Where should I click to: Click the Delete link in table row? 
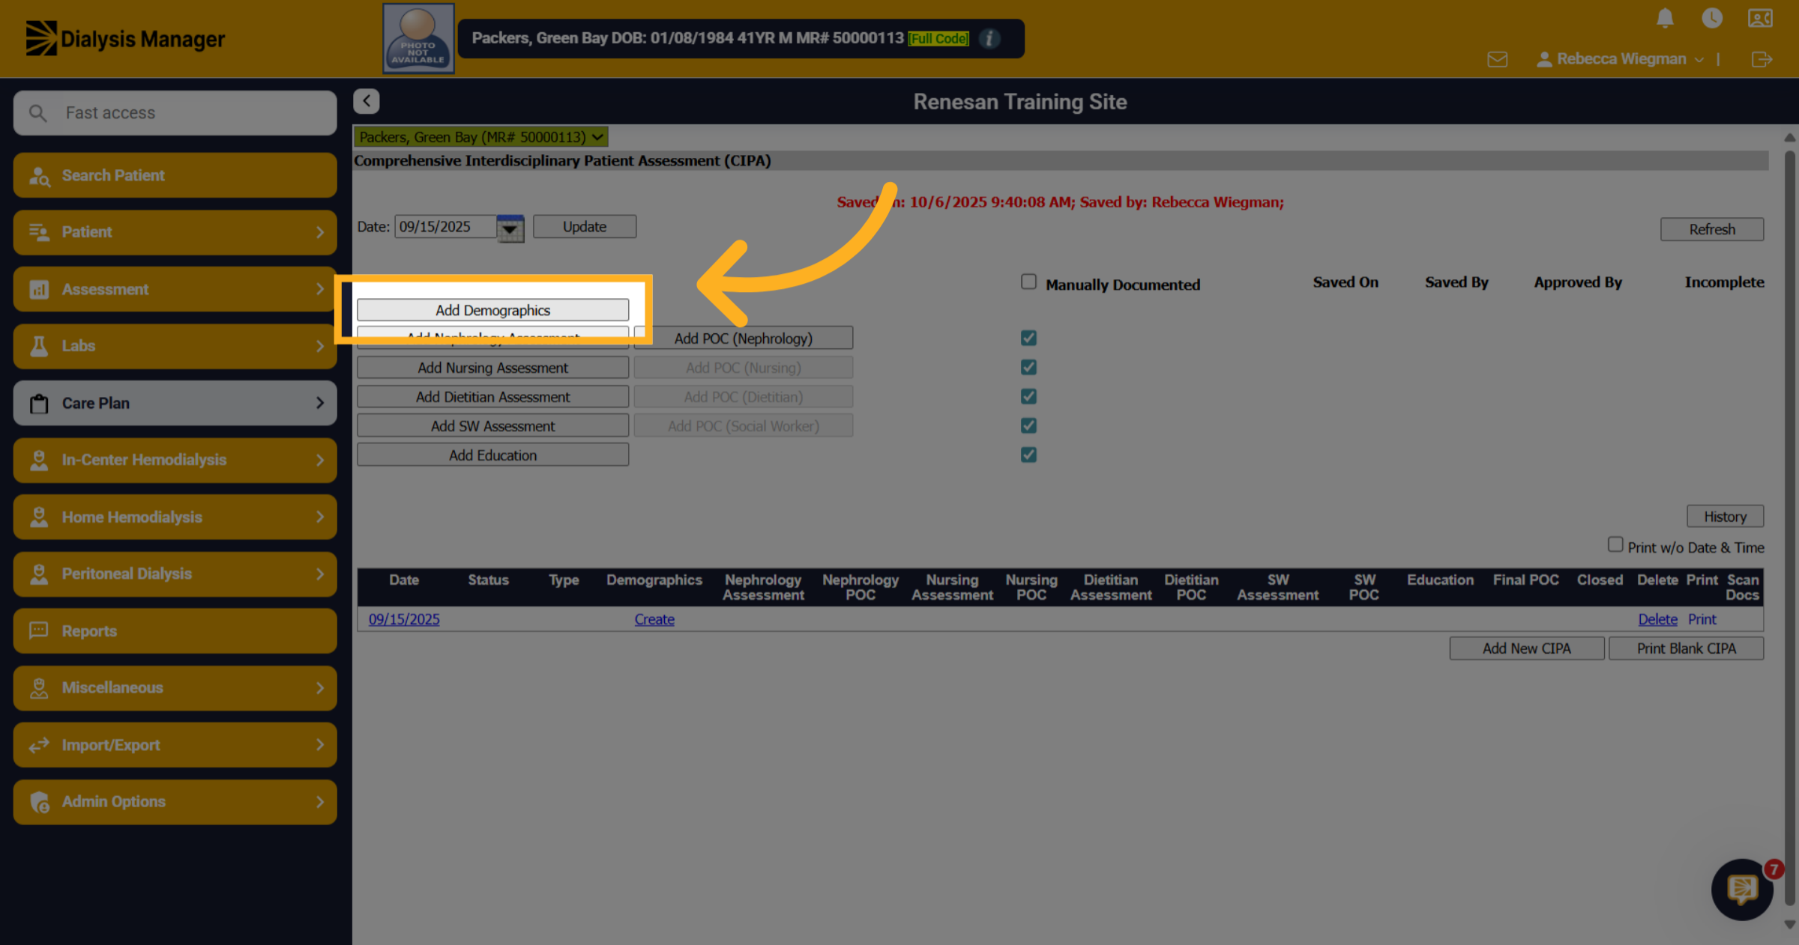pos(1657,619)
